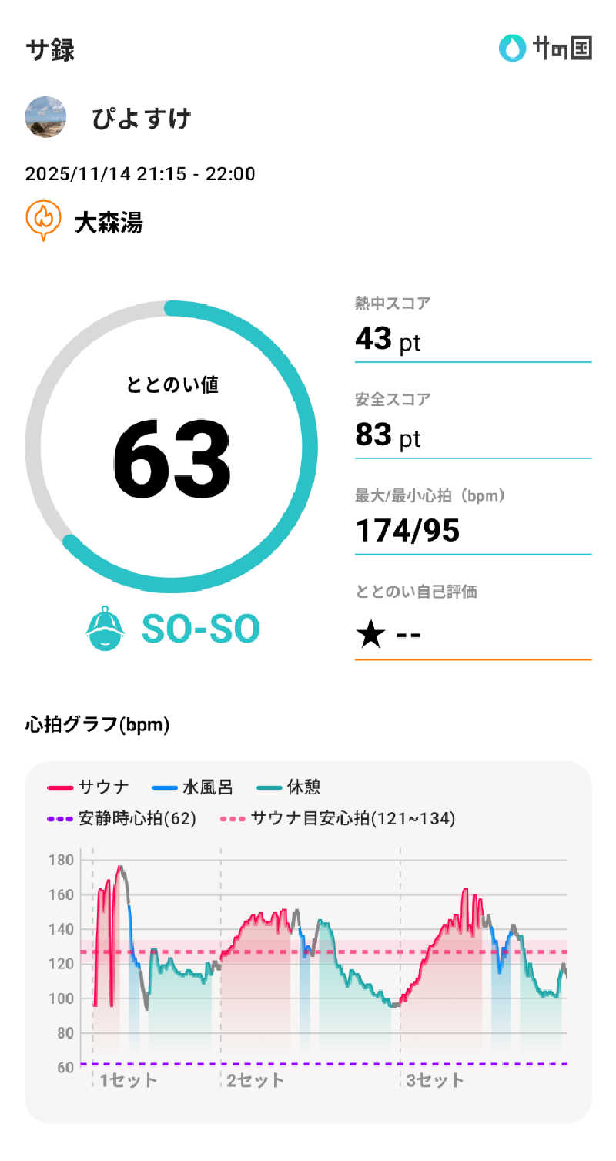Tap the orange flame location pin icon
The width and height of the screenshot is (616, 1161).
coord(44,221)
